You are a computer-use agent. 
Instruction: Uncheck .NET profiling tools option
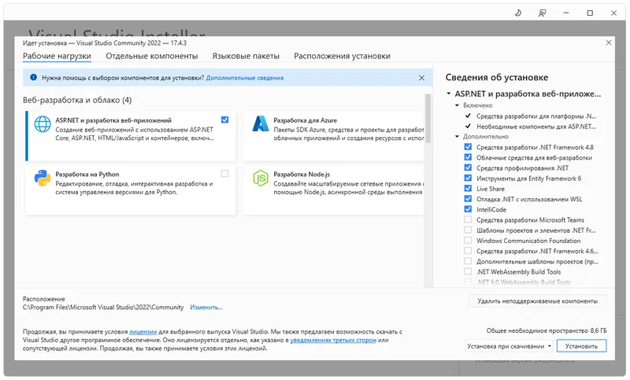[x=468, y=168]
